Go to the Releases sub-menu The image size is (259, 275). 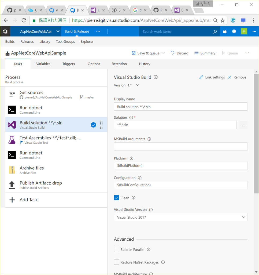point(27,42)
